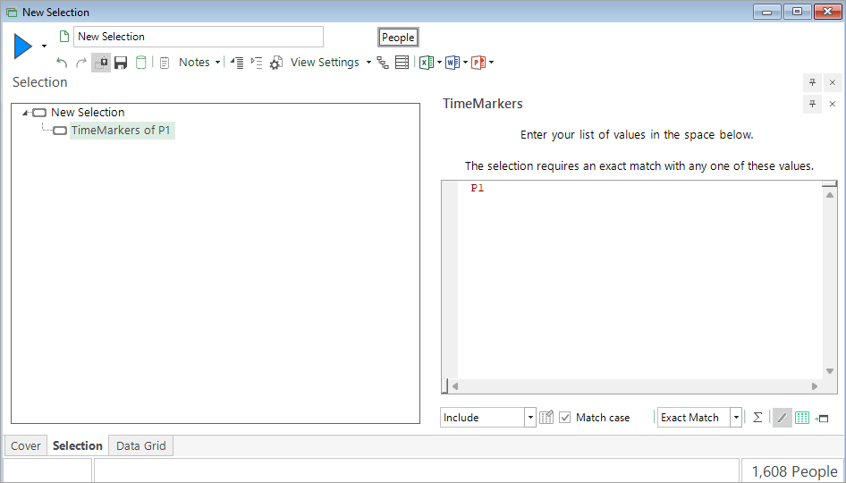
Task: Collapse the New Selection tree node
Action: (25, 113)
